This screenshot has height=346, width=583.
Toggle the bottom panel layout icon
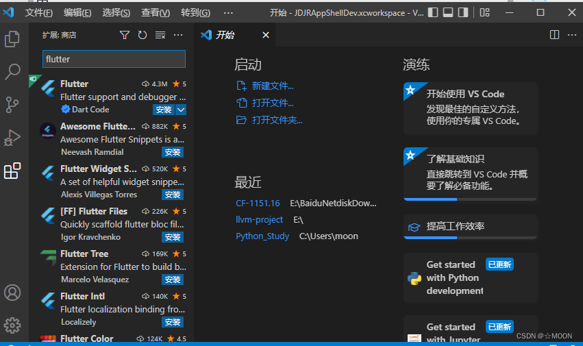coord(448,12)
